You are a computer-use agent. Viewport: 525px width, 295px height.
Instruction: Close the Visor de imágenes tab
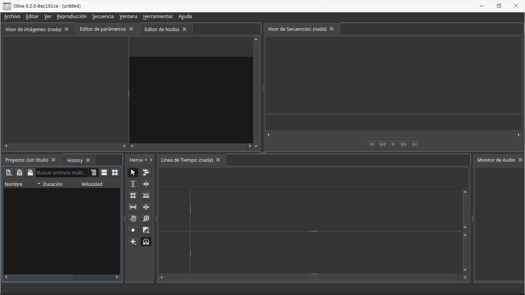66,29
